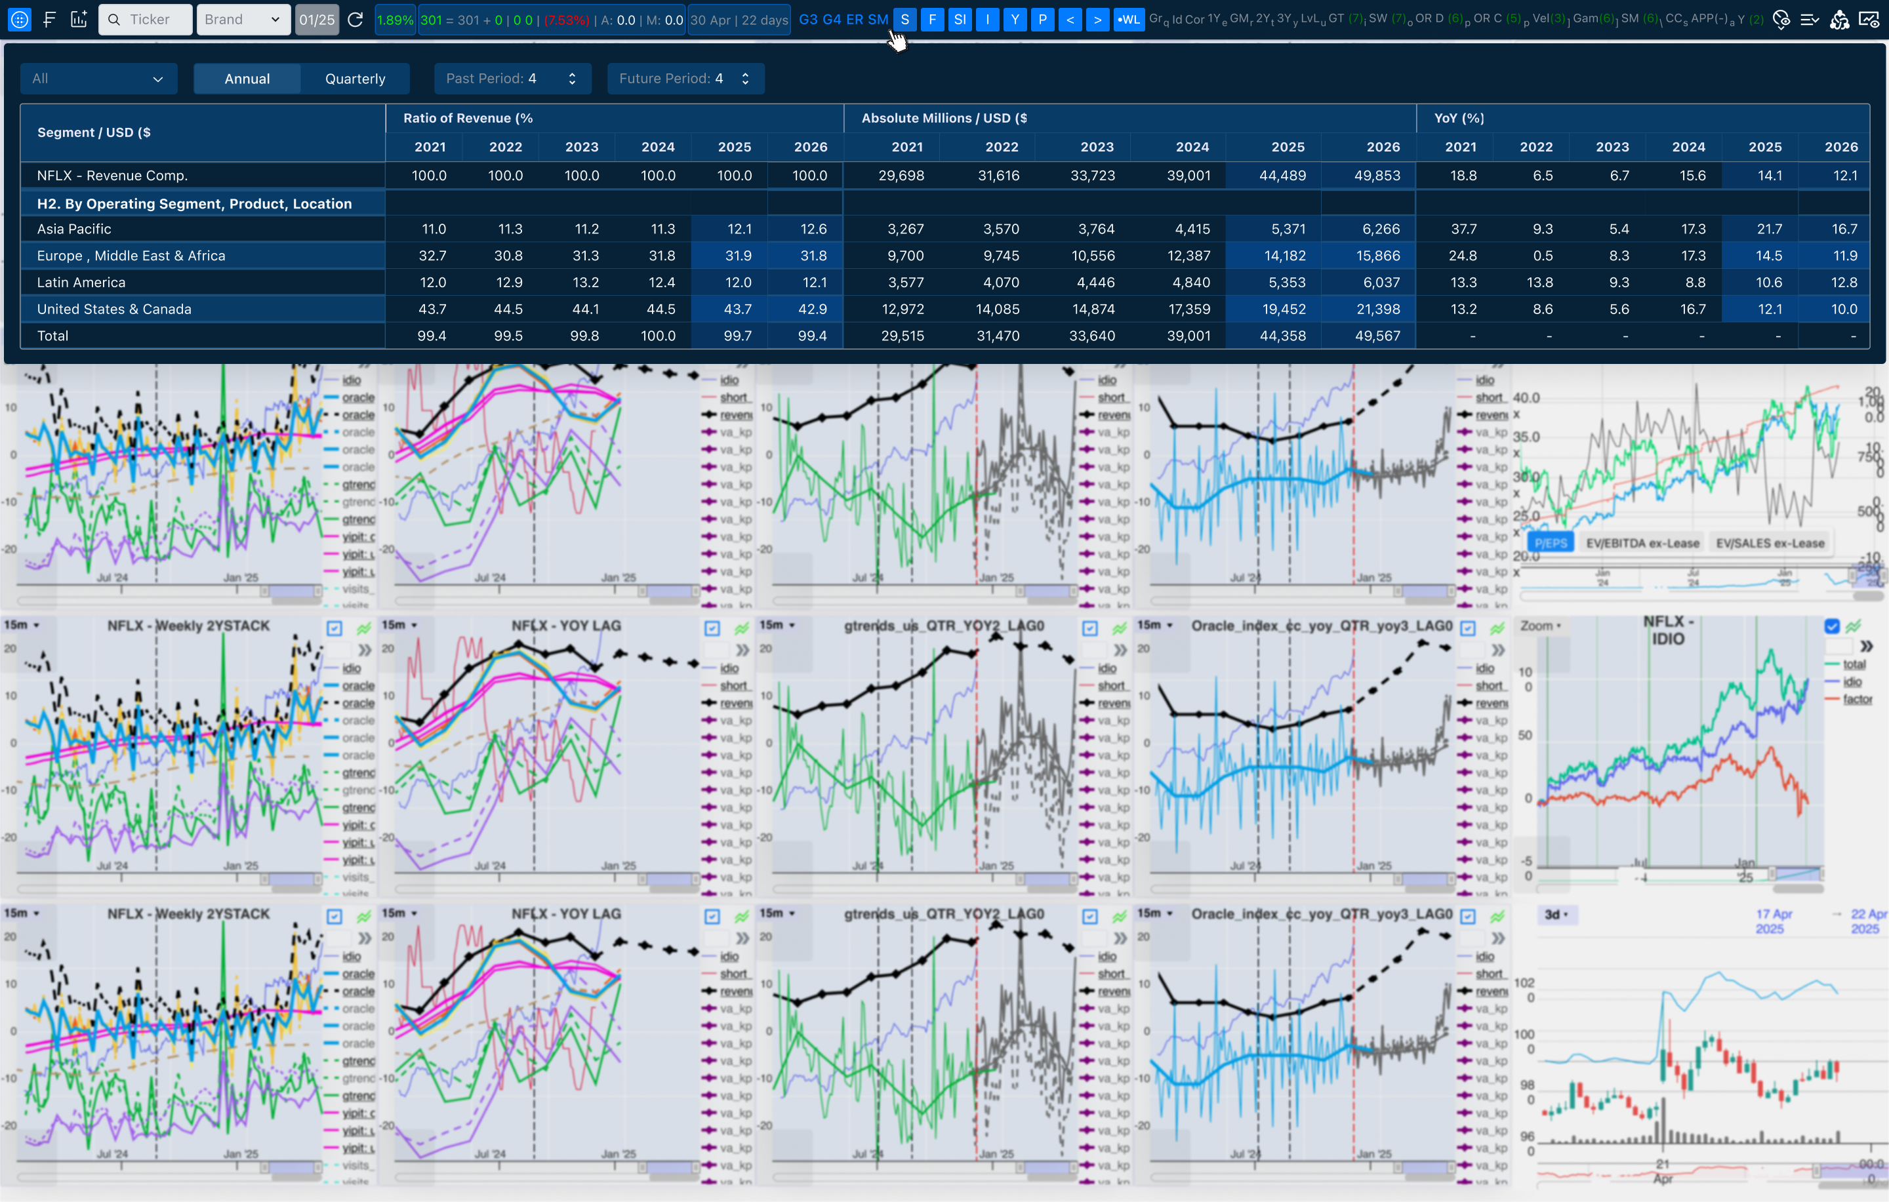Viewport: 1889px width, 1202px height.
Task: Toggle checkbox on middle Oracle_index chart
Action: pos(1469,628)
